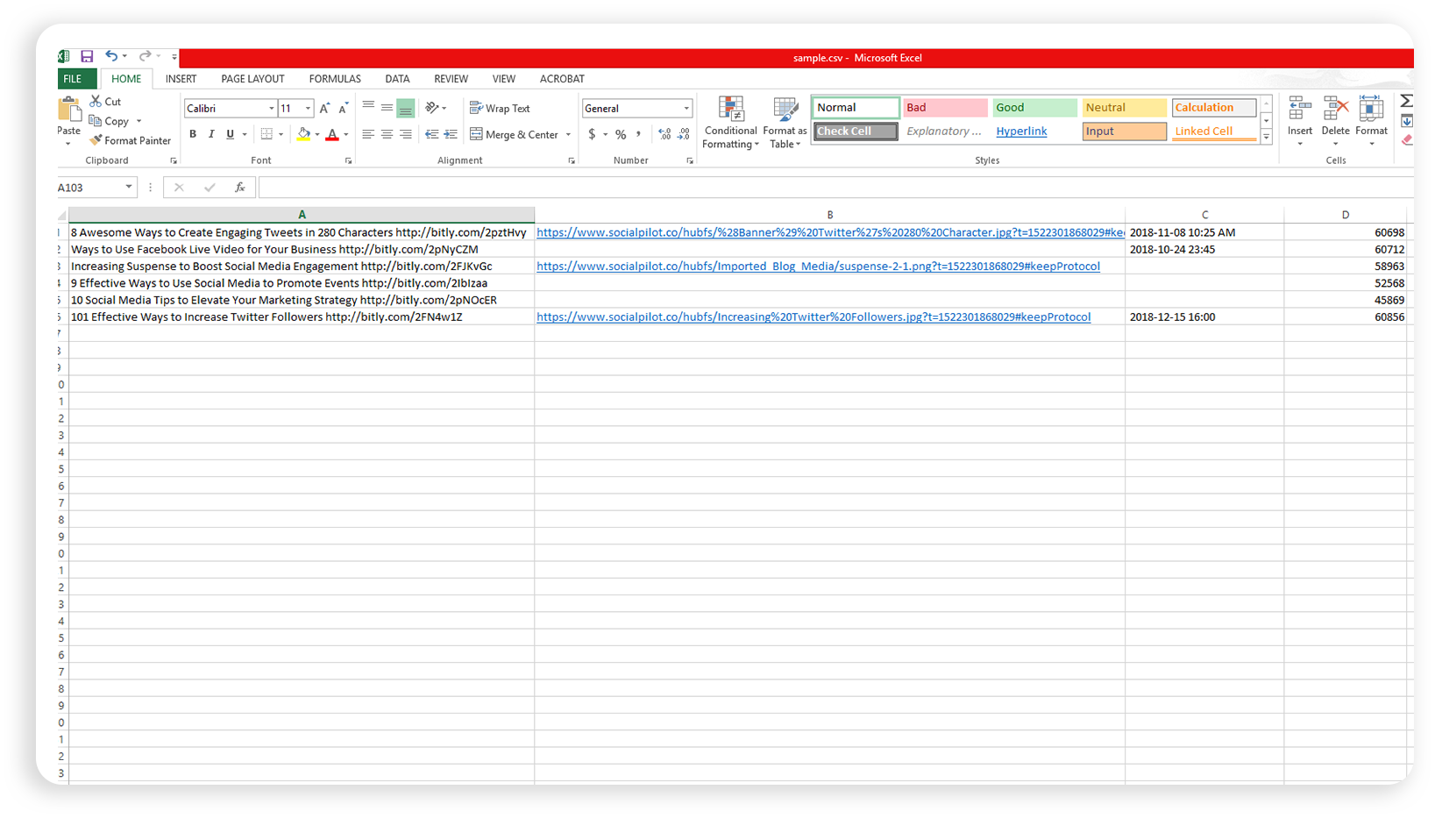Toggle Bold formatting
1435x818 pixels.
(x=193, y=134)
